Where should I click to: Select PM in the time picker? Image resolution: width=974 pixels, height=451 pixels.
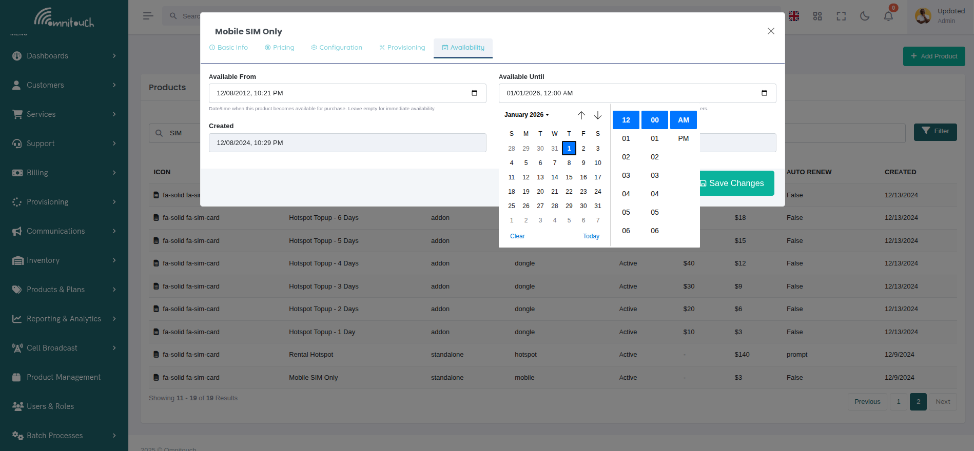click(683, 138)
